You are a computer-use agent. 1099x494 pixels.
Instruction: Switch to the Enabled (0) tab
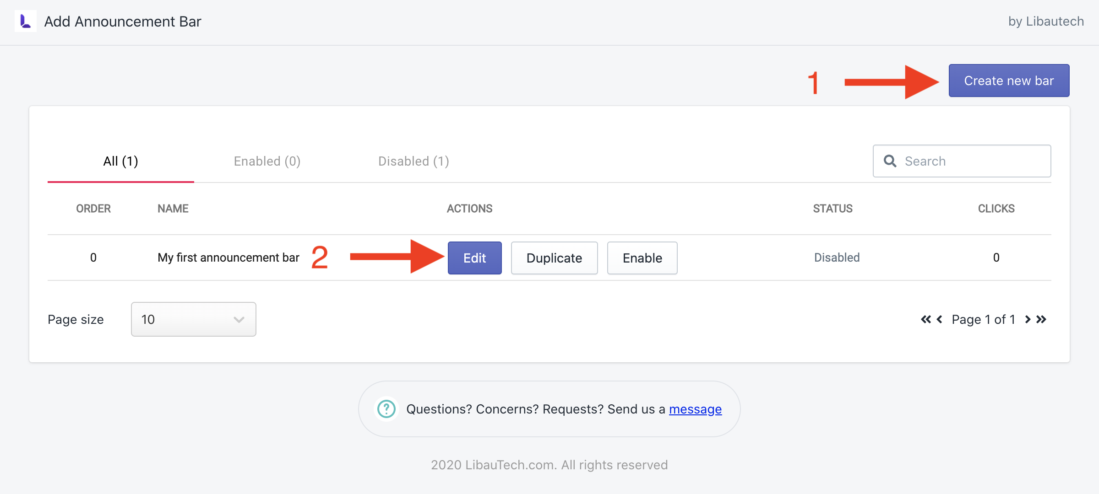(267, 161)
